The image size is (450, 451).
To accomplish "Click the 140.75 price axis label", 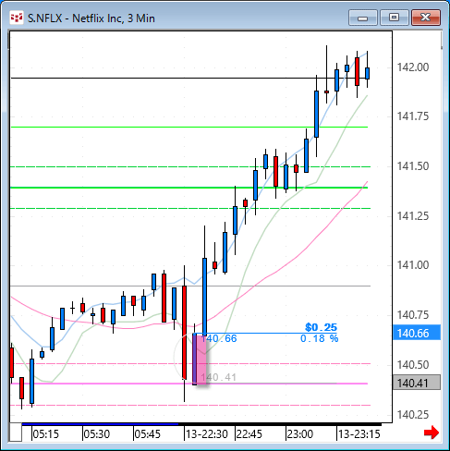I will point(413,315).
